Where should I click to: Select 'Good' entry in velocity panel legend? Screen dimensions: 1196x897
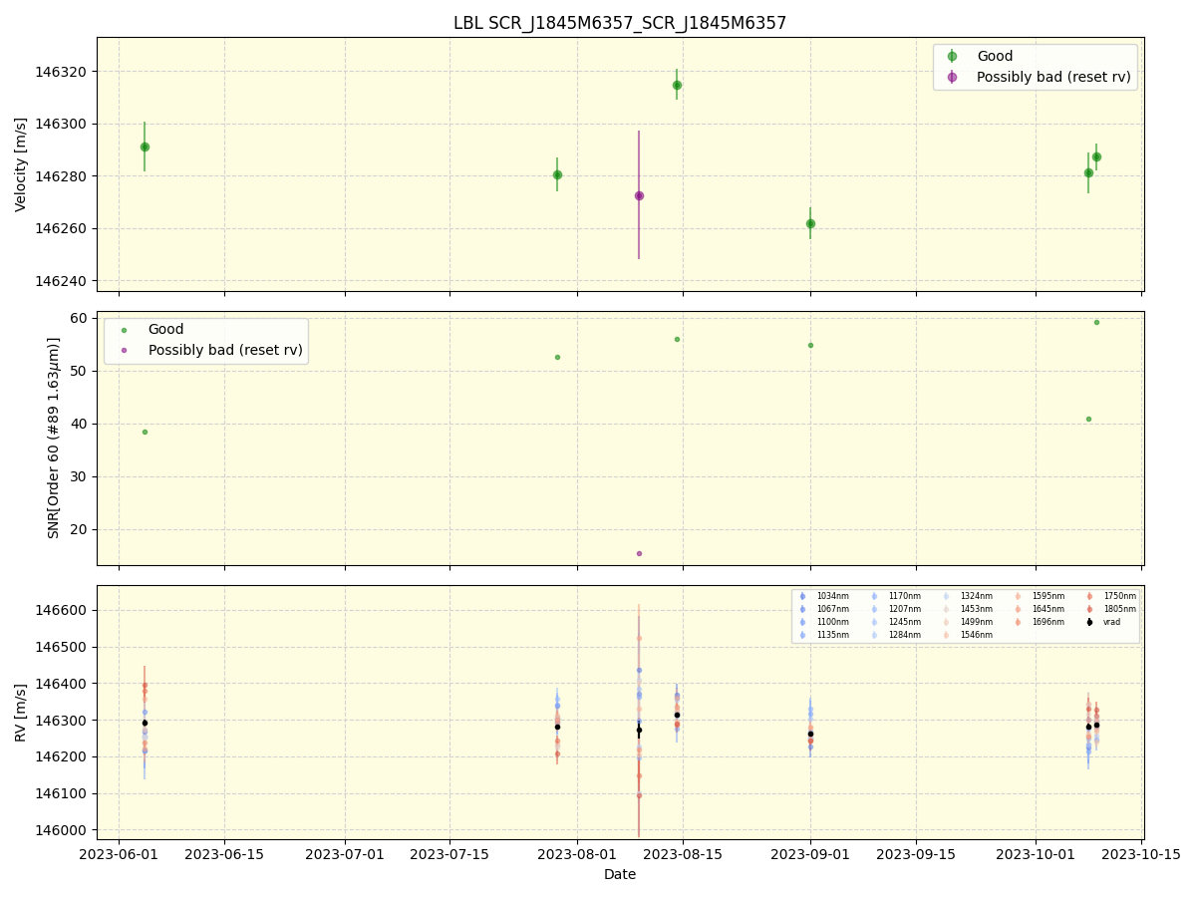pos(995,57)
